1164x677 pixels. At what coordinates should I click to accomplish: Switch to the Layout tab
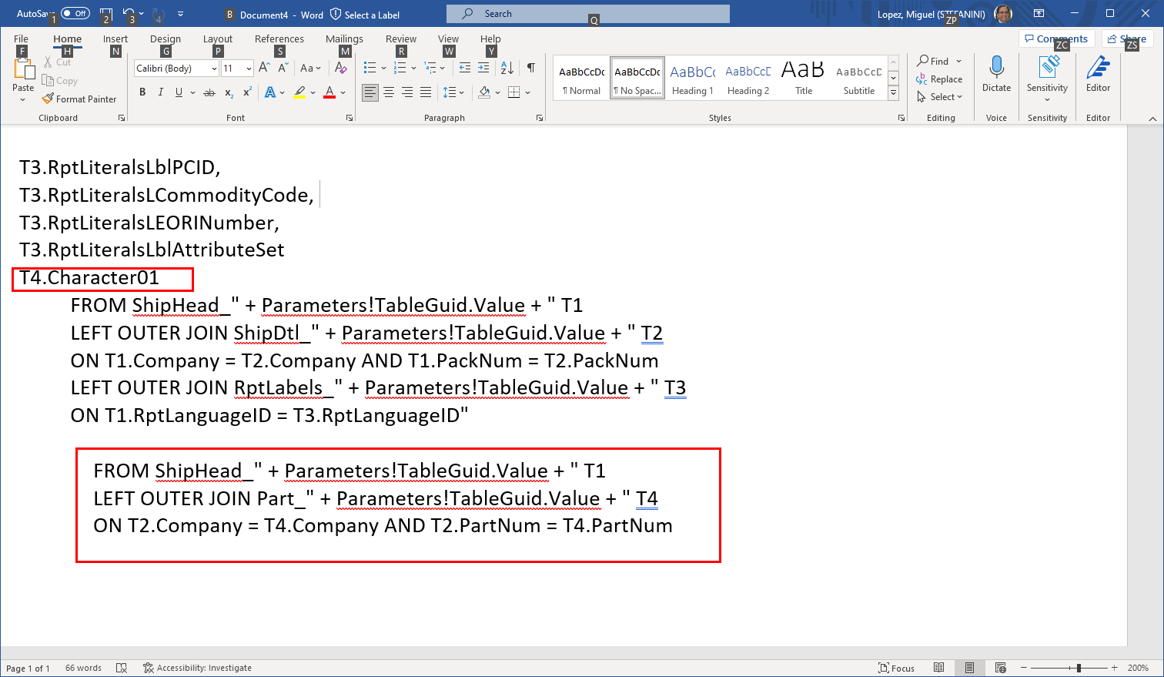(x=218, y=39)
